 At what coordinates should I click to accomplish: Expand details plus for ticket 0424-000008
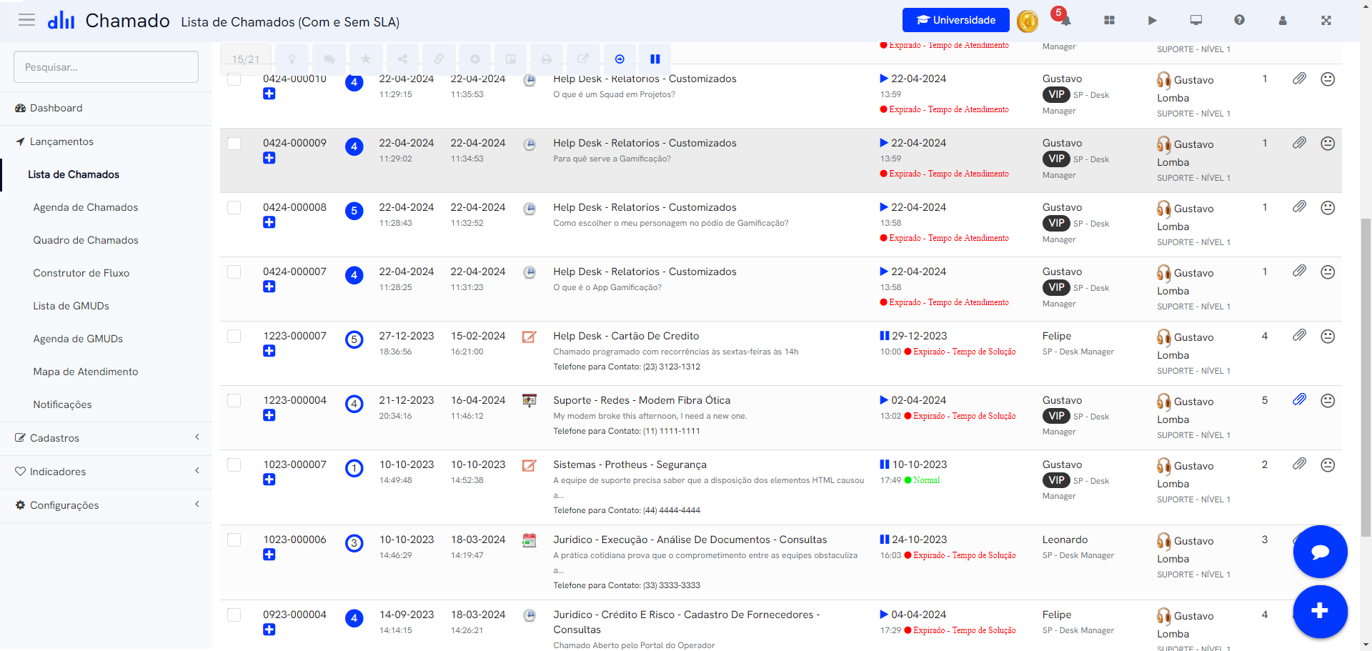click(x=269, y=222)
